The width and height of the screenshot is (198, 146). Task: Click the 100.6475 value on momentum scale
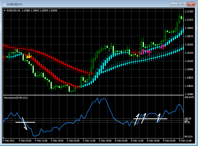point(189,97)
